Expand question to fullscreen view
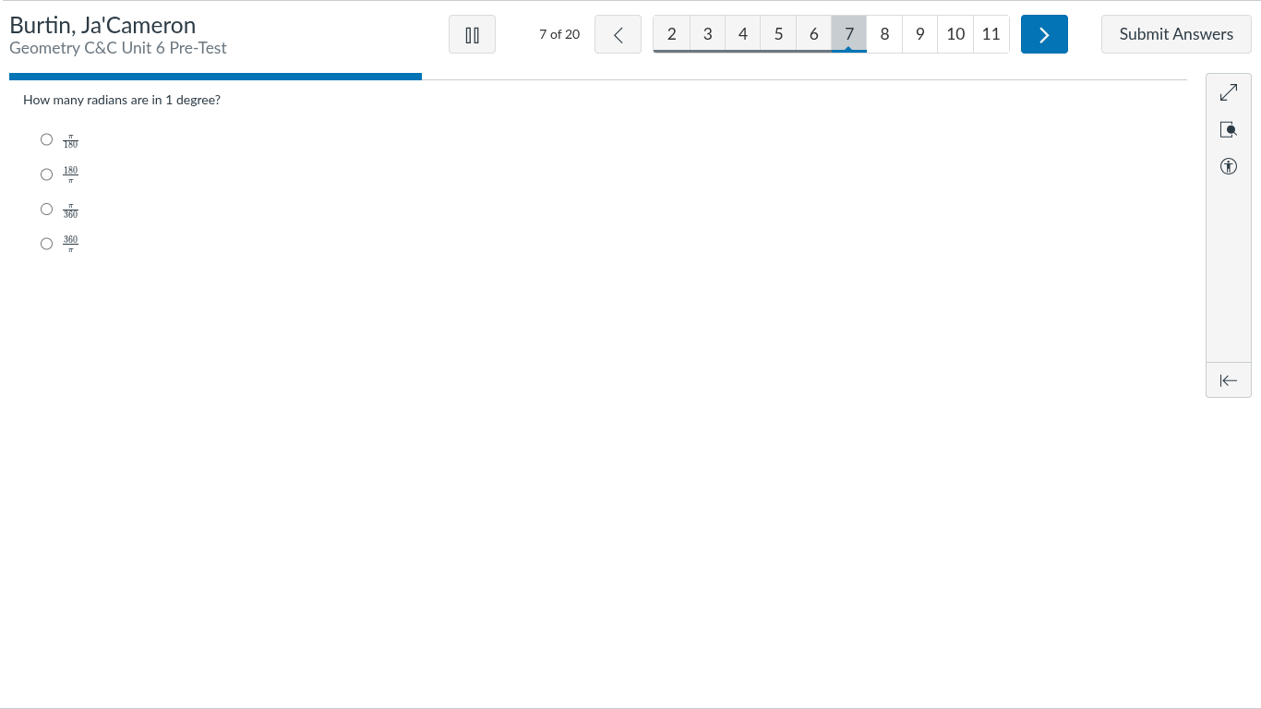The height and width of the screenshot is (709, 1261). tap(1228, 93)
